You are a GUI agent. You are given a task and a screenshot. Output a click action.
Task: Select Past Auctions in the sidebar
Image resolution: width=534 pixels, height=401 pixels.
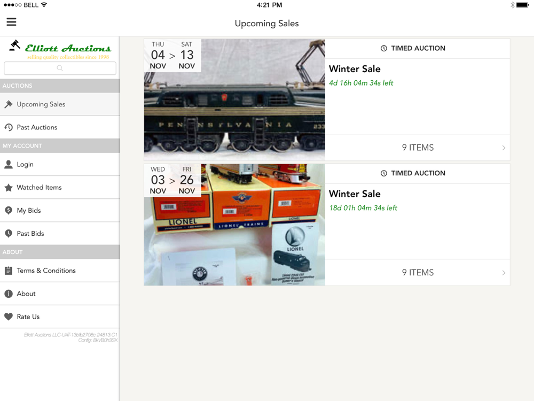click(x=60, y=127)
